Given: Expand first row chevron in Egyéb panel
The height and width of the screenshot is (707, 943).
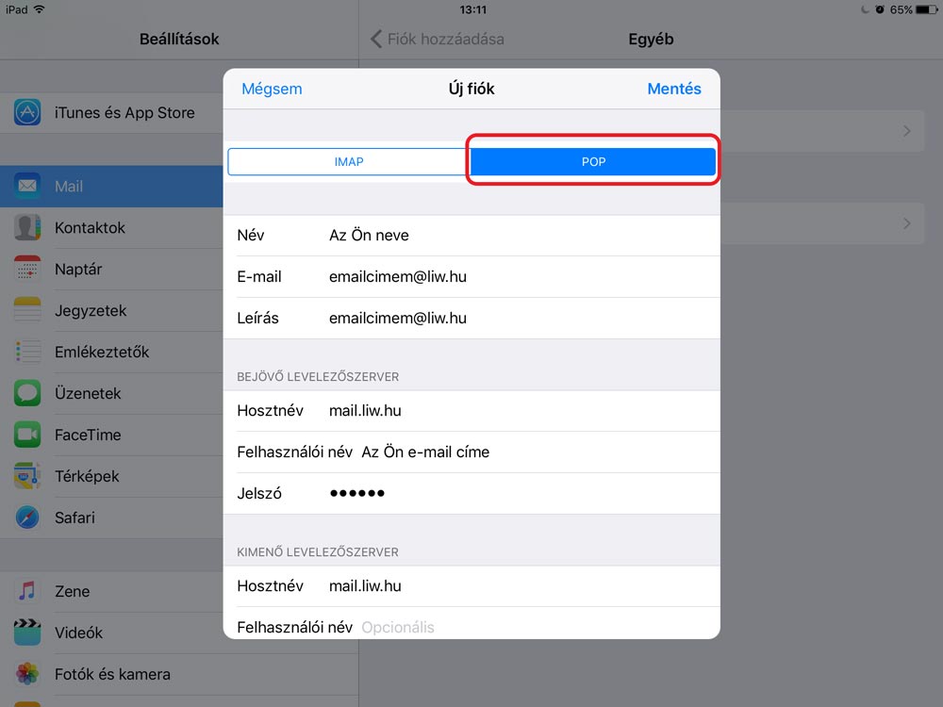Looking at the screenshot, I should (906, 131).
